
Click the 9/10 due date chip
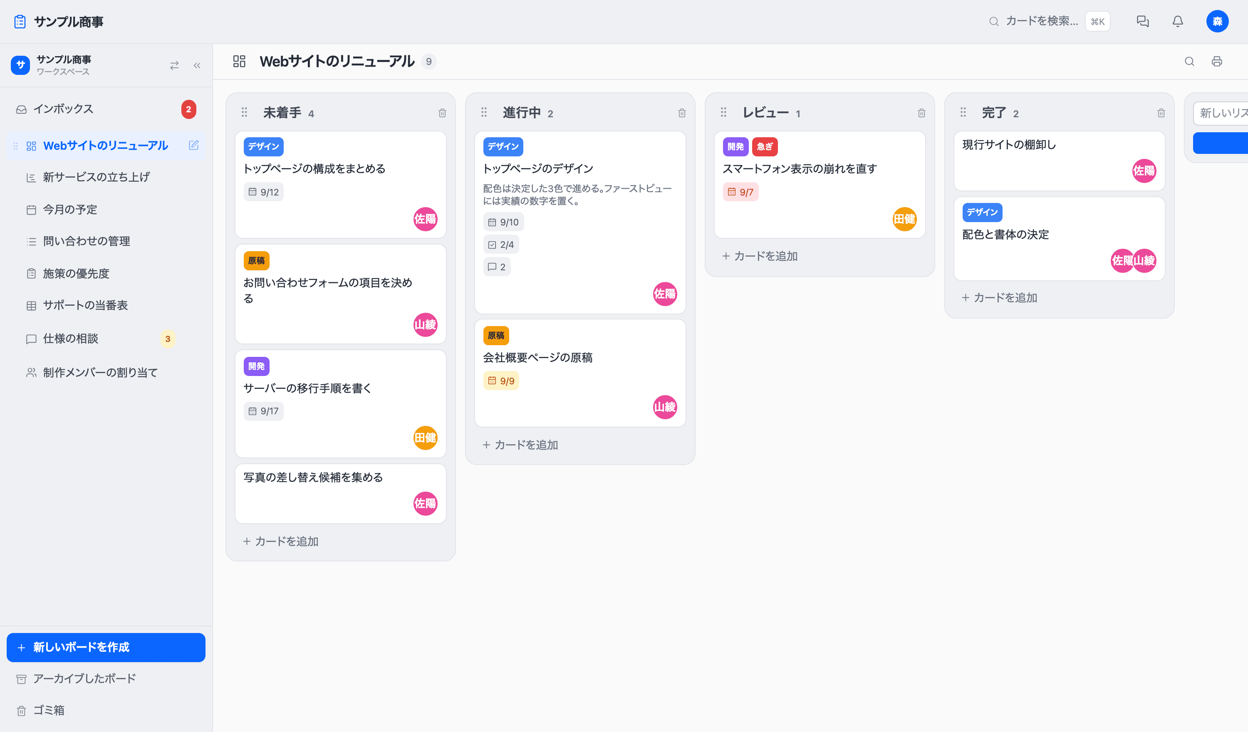coord(504,223)
